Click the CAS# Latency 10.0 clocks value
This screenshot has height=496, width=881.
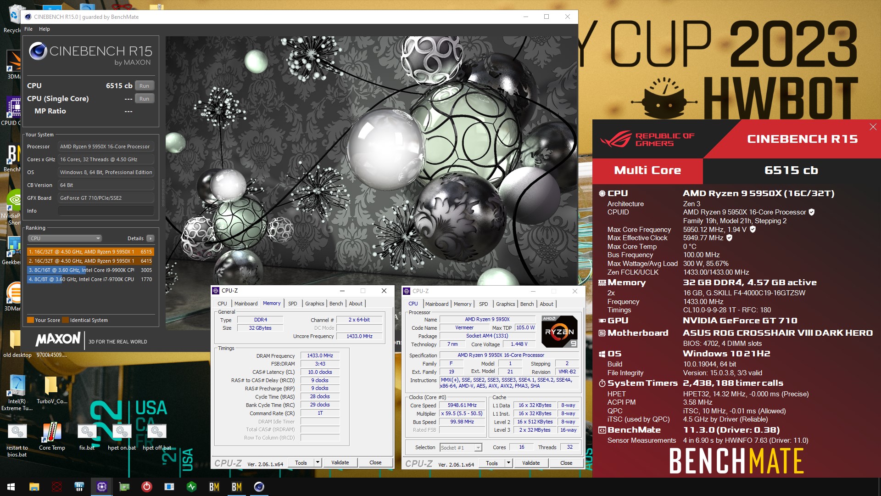(x=320, y=372)
